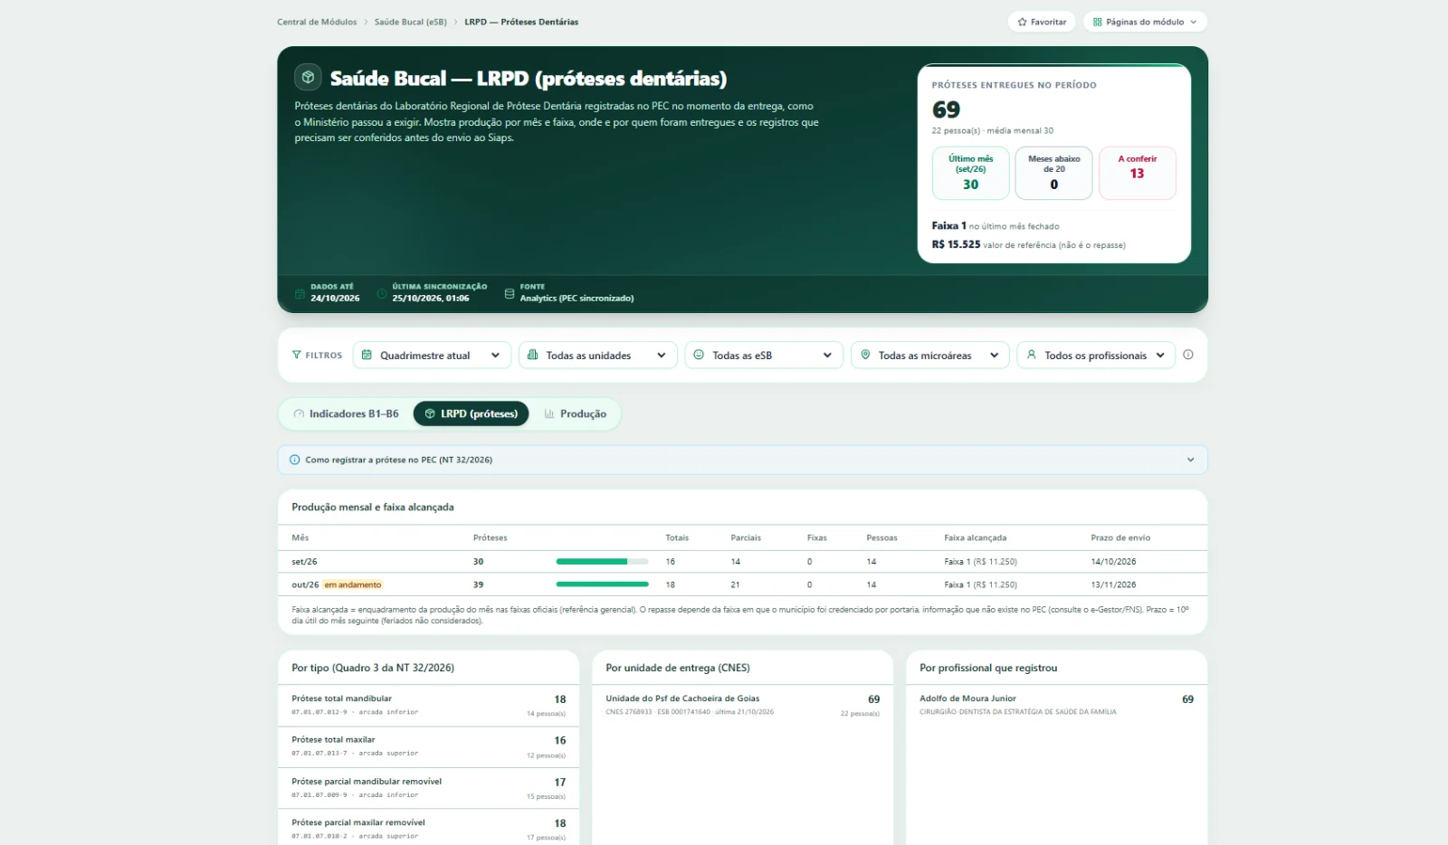Click the em andamento badge

pyautogui.click(x=353, y=584)
